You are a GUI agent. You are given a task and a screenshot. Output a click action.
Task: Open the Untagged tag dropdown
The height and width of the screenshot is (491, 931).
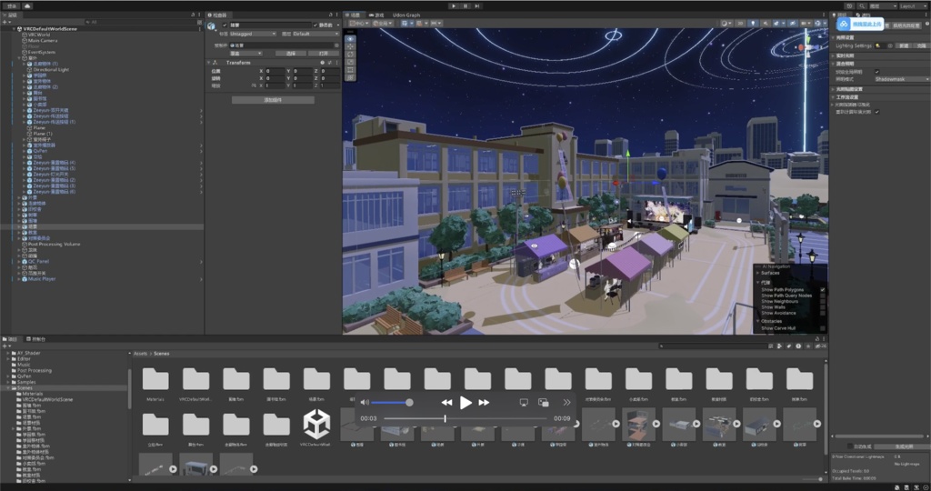pos(253,34)
